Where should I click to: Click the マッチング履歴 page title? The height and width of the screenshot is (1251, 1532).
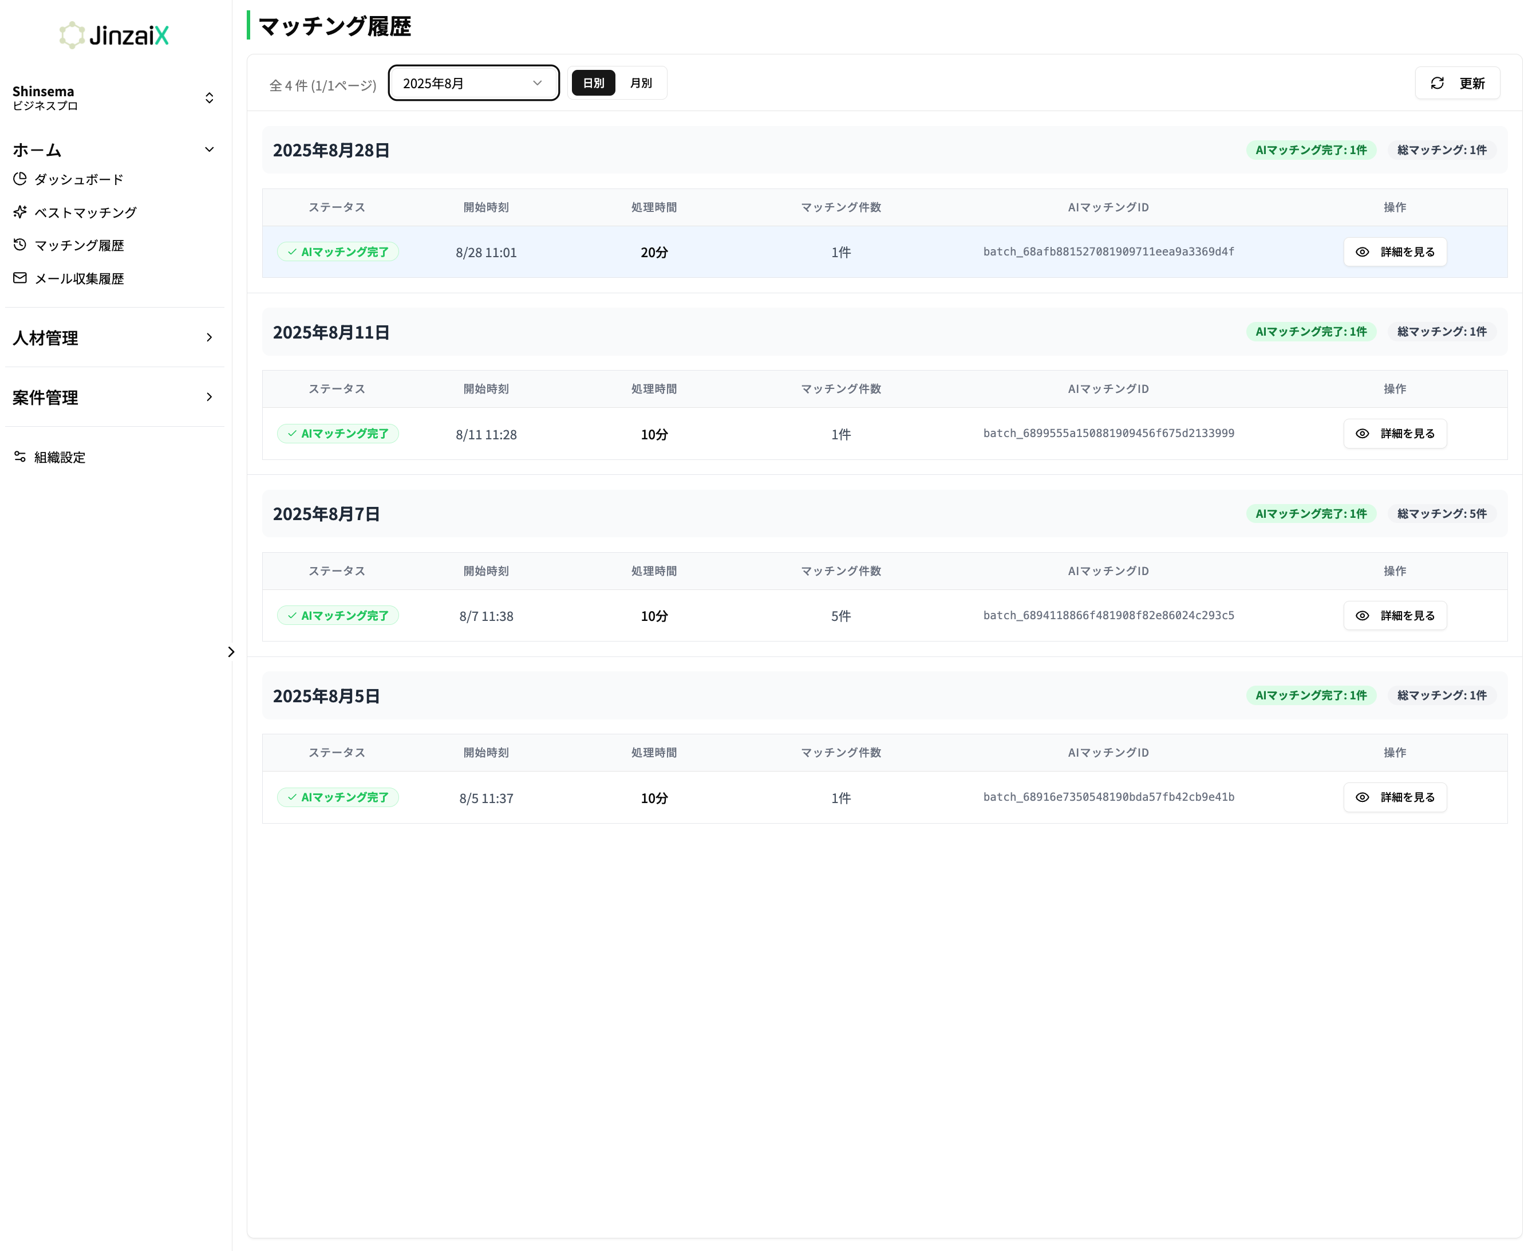click(x=334, y=27)
